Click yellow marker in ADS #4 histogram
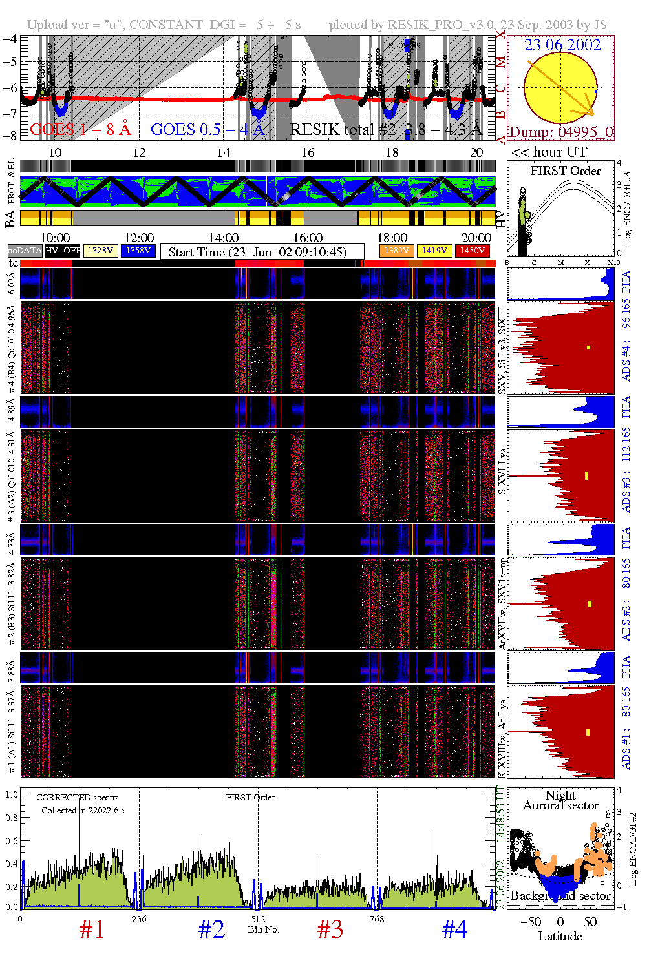This screenshot has height=954, width=649. (x=588, y=347)
